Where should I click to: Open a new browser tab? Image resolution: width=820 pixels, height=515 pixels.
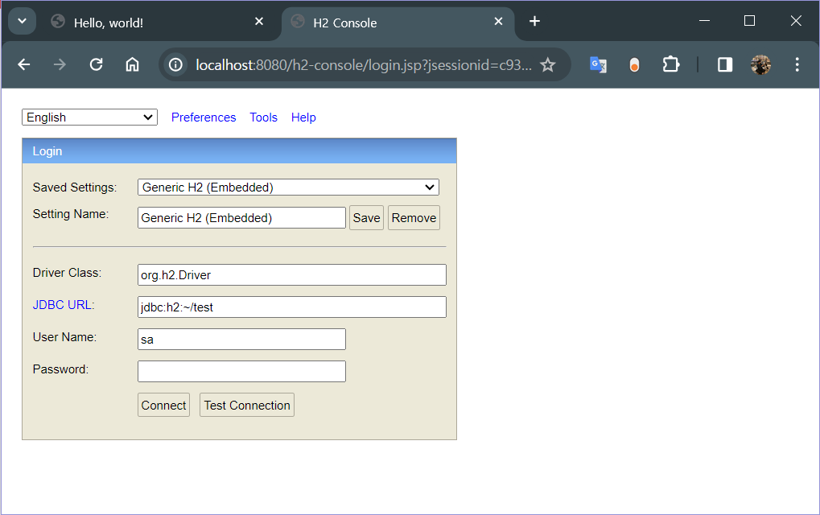(x=534, y=22)
